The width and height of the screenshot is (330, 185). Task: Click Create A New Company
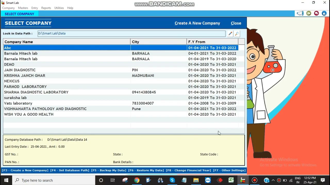pyautogui.click(x=197, y=23)
